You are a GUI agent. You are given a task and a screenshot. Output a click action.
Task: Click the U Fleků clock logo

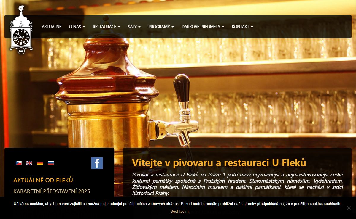point(21,30)
